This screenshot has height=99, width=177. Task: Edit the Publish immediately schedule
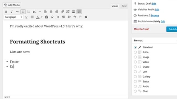point(163,21)
